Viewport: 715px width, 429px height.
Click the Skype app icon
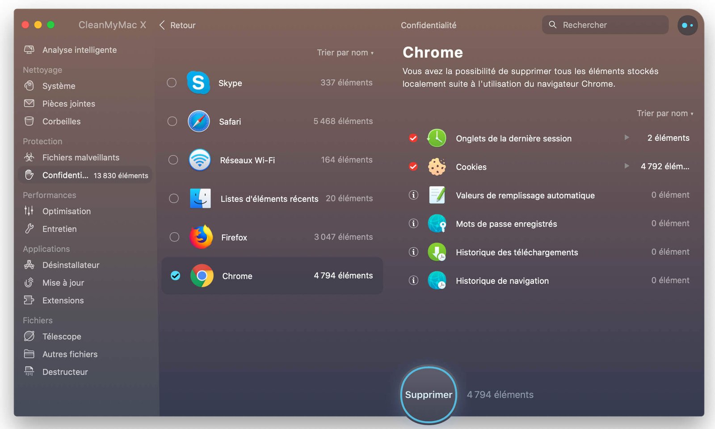198,83
